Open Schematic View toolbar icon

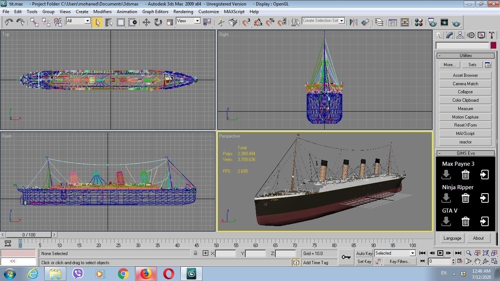pos(404,22)
